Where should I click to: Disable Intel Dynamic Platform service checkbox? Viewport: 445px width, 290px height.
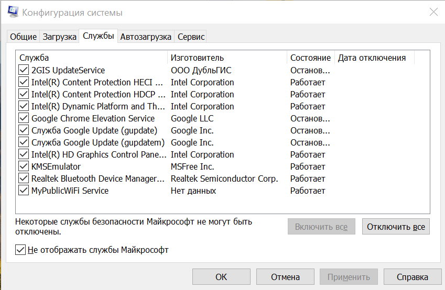pyautogui.click(x=24, y=106)
